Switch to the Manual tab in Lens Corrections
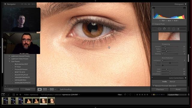Viewport: 192px width, 108px height. (x=172, y=82)
